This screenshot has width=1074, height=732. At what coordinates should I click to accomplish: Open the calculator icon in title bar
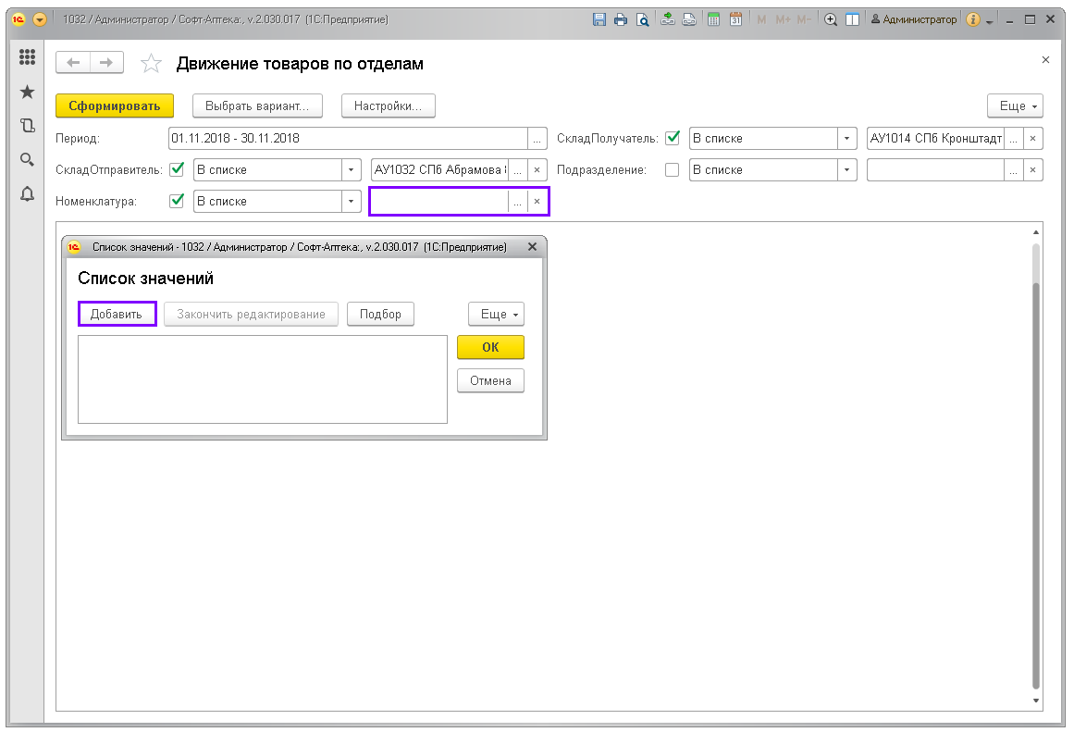(x=714, y=19)
